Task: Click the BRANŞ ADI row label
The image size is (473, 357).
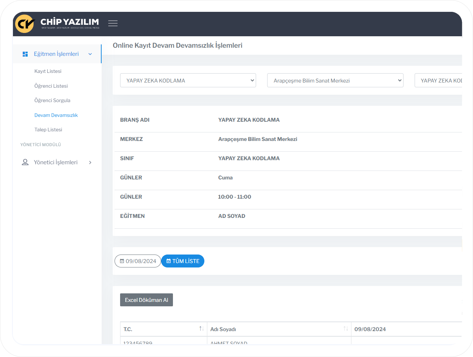Action: click(x=135, y=120)
